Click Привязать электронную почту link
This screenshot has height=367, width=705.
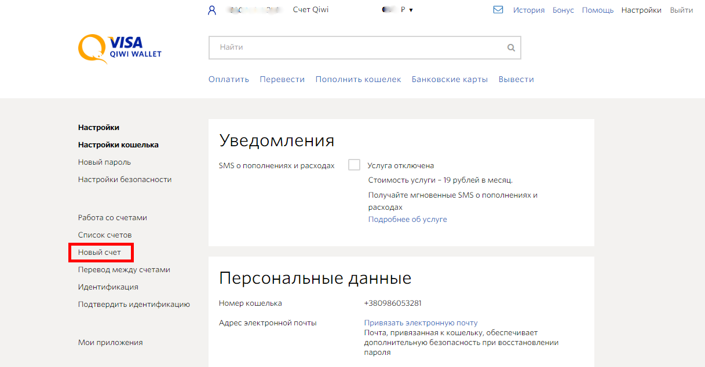coord(421,322)
